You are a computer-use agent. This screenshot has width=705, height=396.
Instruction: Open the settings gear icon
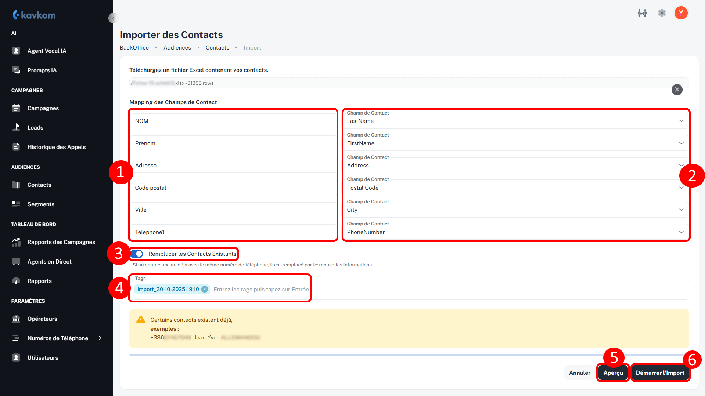click(662, 13)
